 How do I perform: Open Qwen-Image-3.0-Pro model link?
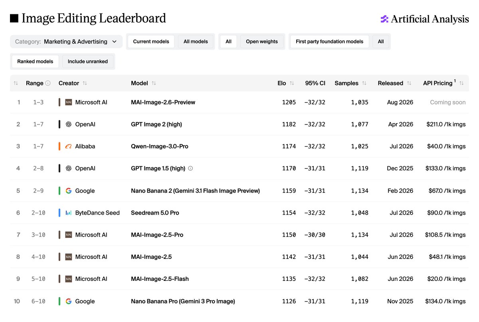click(159, 146)
